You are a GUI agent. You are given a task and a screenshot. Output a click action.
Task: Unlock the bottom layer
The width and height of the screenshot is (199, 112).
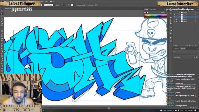click(177, 21)
